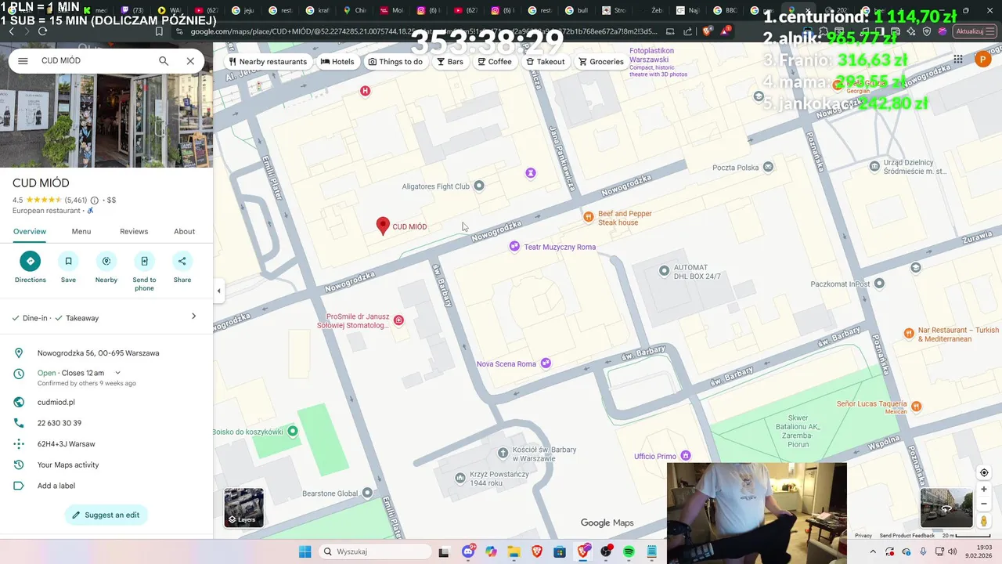Click taskbar Wyszukaj search box
This screenshot has height=564, width=1002.
point(376,551)
